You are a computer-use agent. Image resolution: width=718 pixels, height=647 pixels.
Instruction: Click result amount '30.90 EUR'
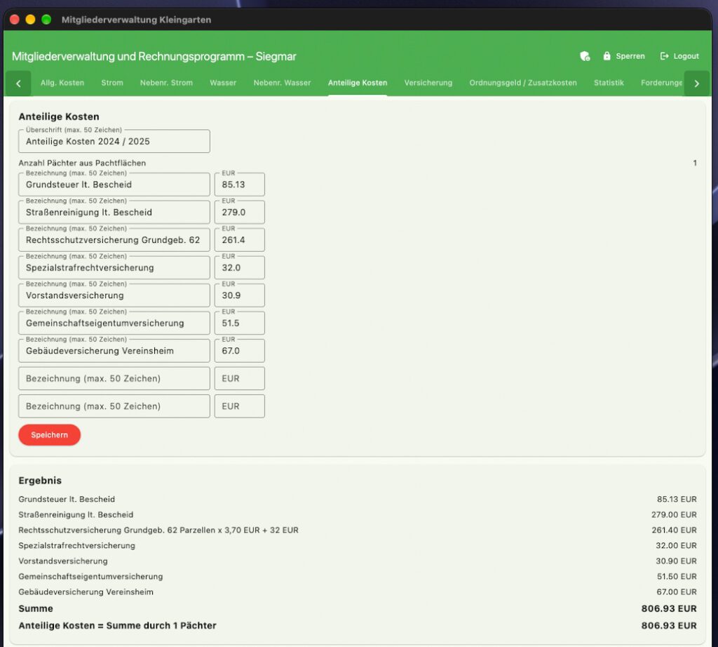[676, 561]
